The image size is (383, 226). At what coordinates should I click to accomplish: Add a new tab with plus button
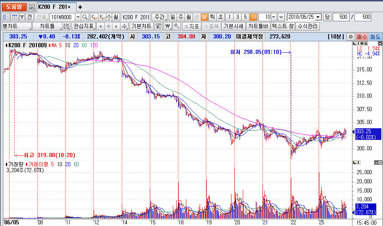coord(80,7)
